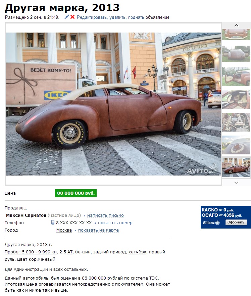Open the edit, delete, raise listing link

tap(110, 17)
